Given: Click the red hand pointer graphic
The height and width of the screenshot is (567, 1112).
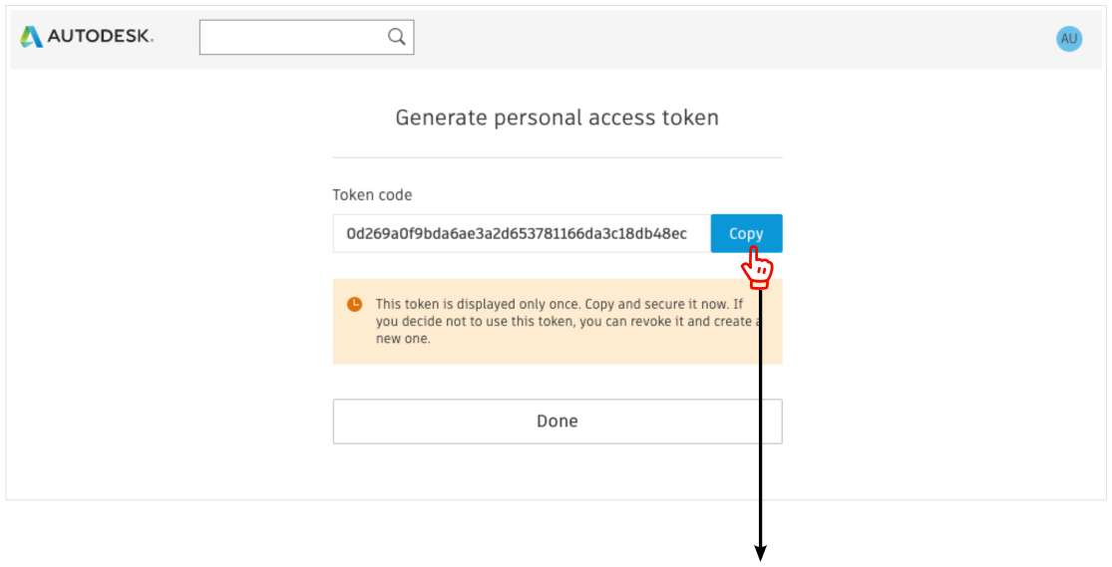Looking at the screenshot, I should point(758,267).
